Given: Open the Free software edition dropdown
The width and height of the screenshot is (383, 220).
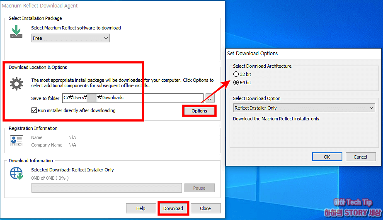Looking at the screenshot, I should coord(70,38).
